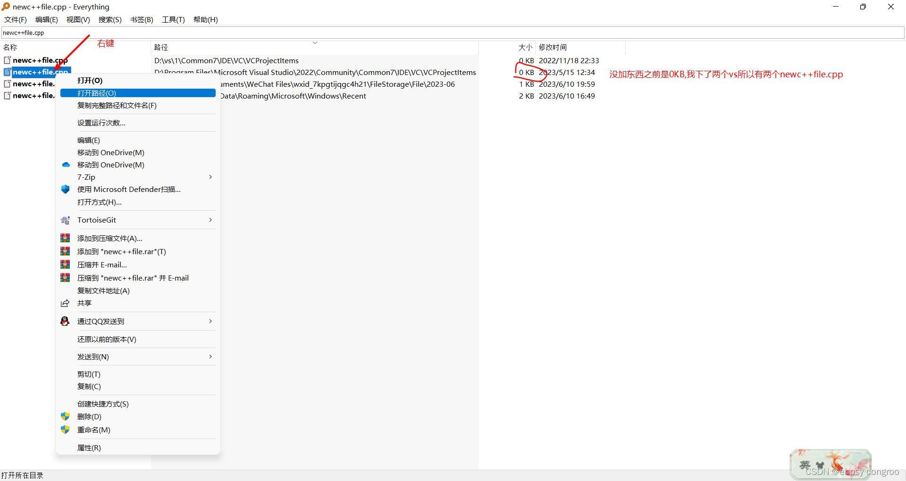Click the date 2022/11/18 22:33
The width and height of the screenshot is (906, 481).
click(569, 60)
